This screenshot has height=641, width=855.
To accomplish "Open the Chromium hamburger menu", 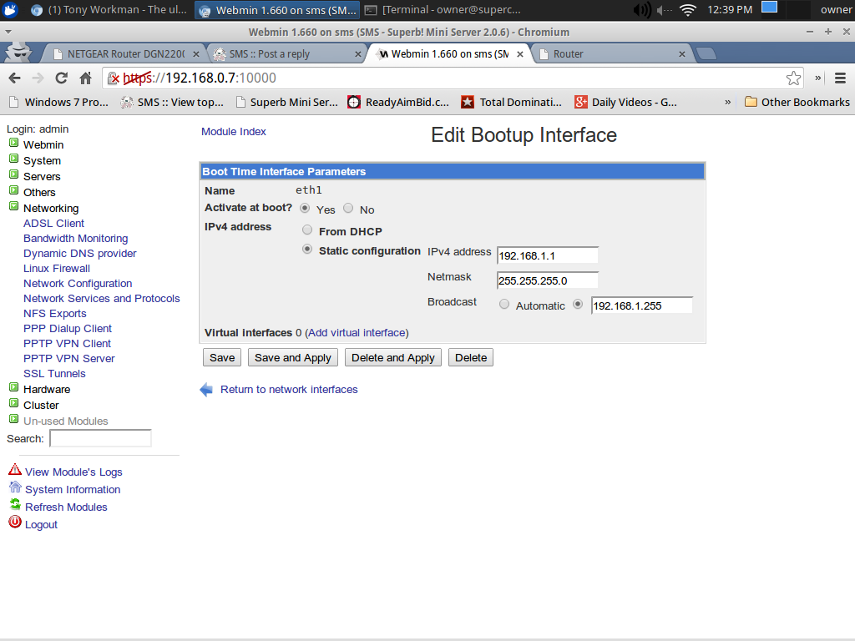I will click(840, 78).
